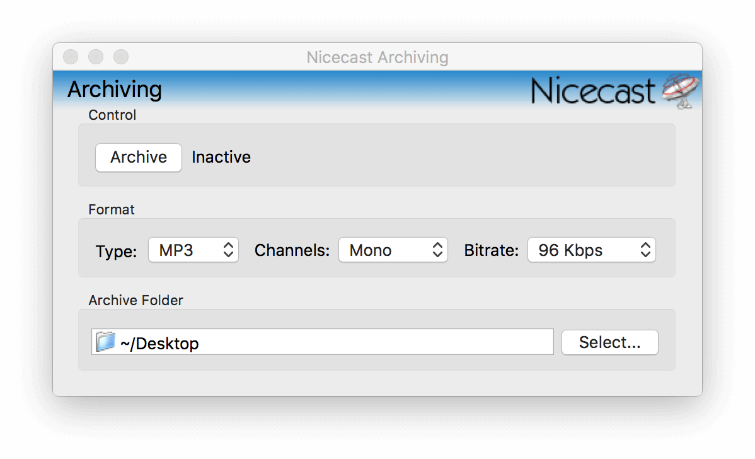Close the Nicecast Archiving window

tap(71, 57)
